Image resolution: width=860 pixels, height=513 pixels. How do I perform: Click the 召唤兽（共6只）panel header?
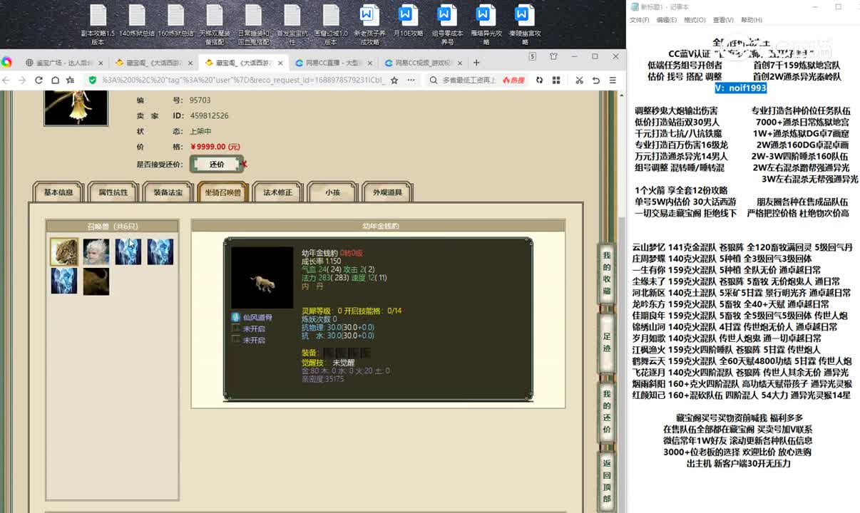click(113, 226)
